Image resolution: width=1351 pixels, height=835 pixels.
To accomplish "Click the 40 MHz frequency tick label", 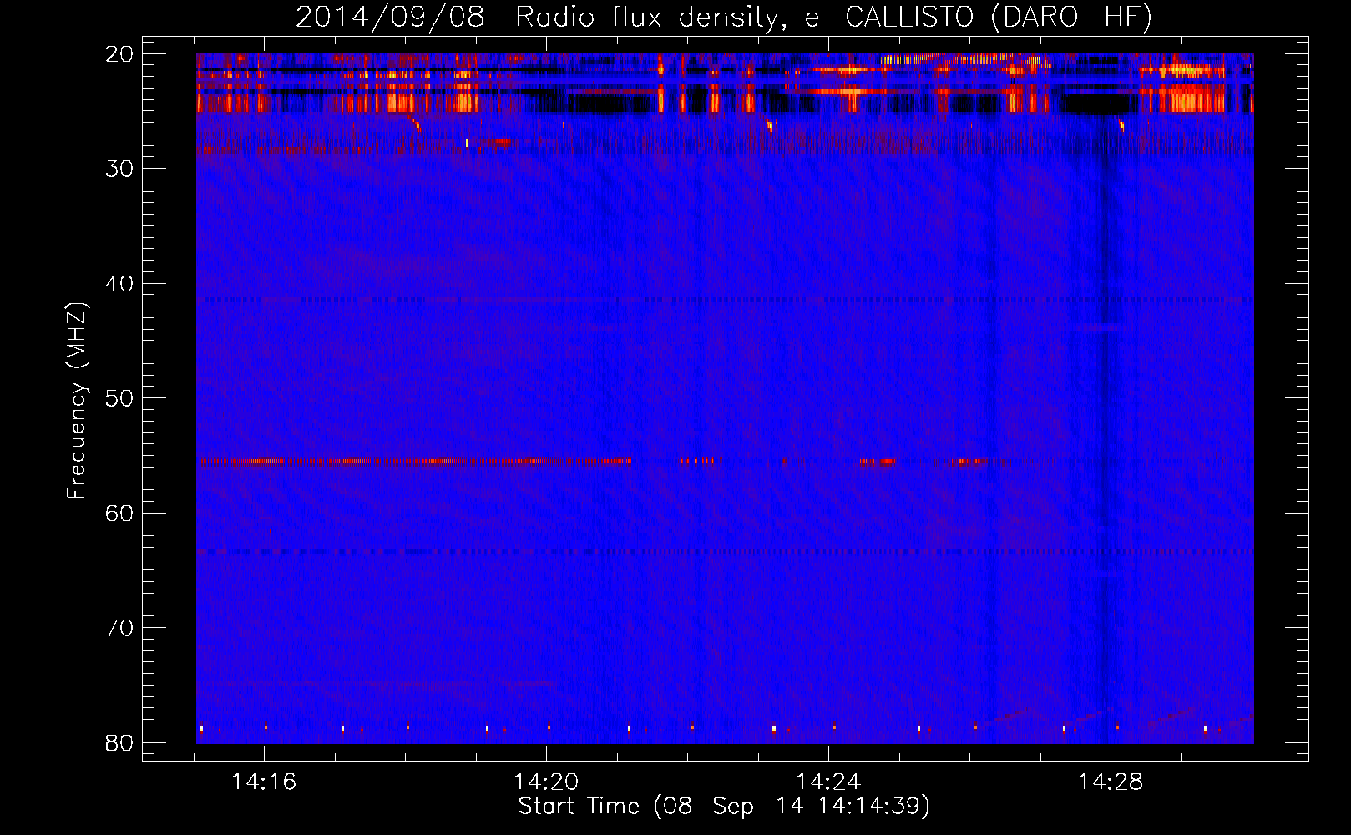I will point(120,284).
